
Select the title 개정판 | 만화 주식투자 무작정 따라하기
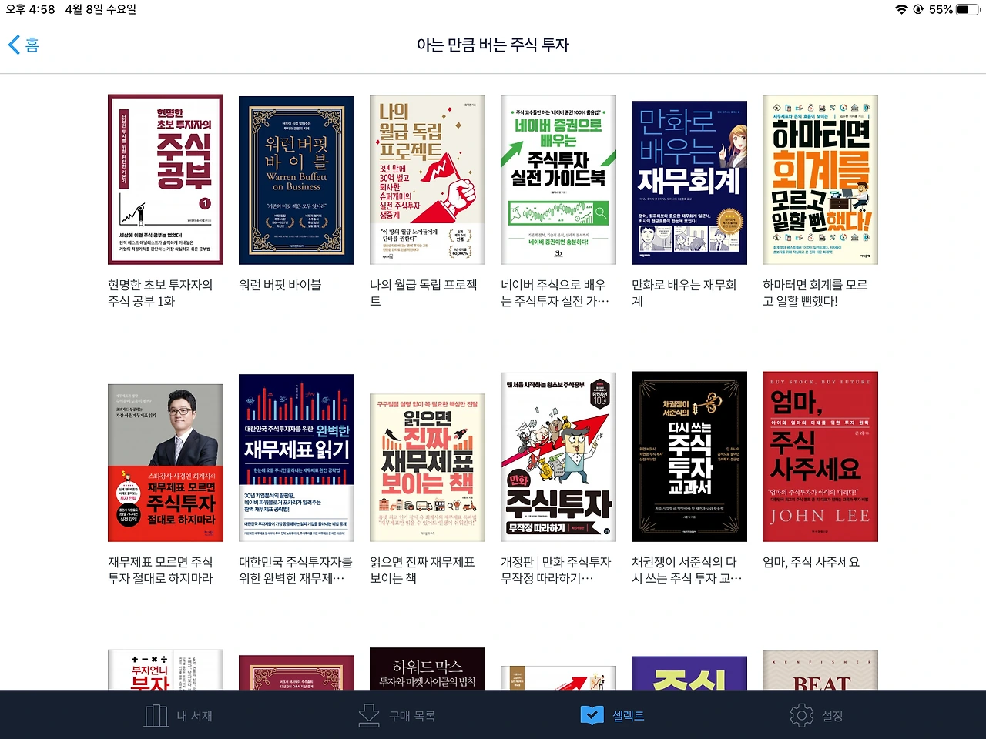556,570
